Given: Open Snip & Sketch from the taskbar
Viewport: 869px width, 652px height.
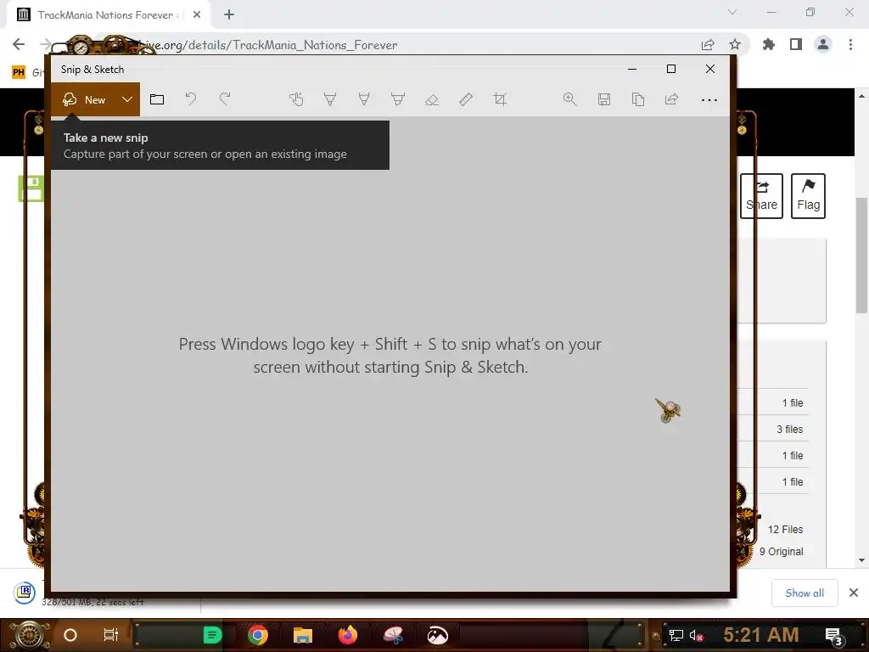Looking at the screenshot, I should click(393, 635).
